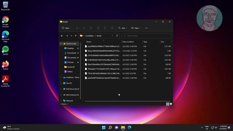Select Documents in Quick access

(x=72, y=57)
